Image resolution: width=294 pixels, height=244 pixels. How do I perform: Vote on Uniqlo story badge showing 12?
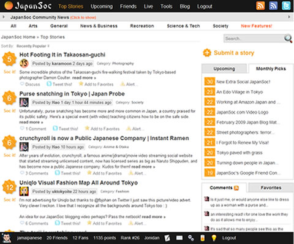click(9, 187)
